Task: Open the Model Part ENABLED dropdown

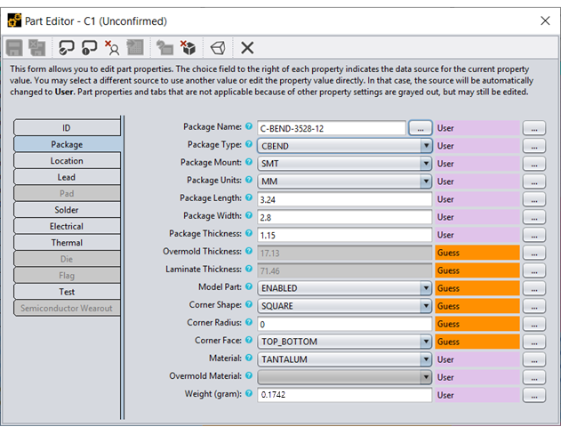Action: coord(345,288)
